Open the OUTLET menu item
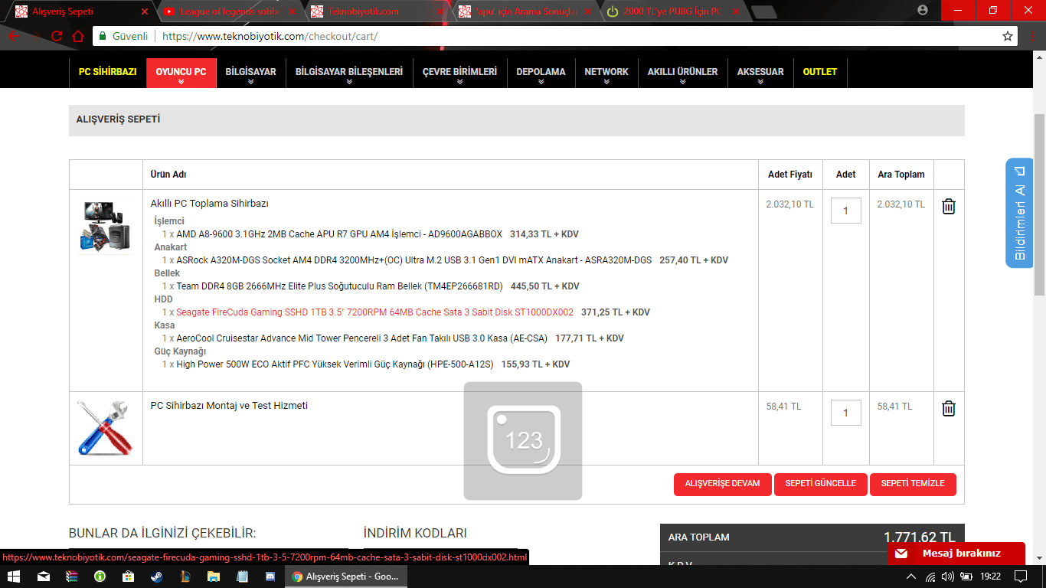 (x=820, y=72)
